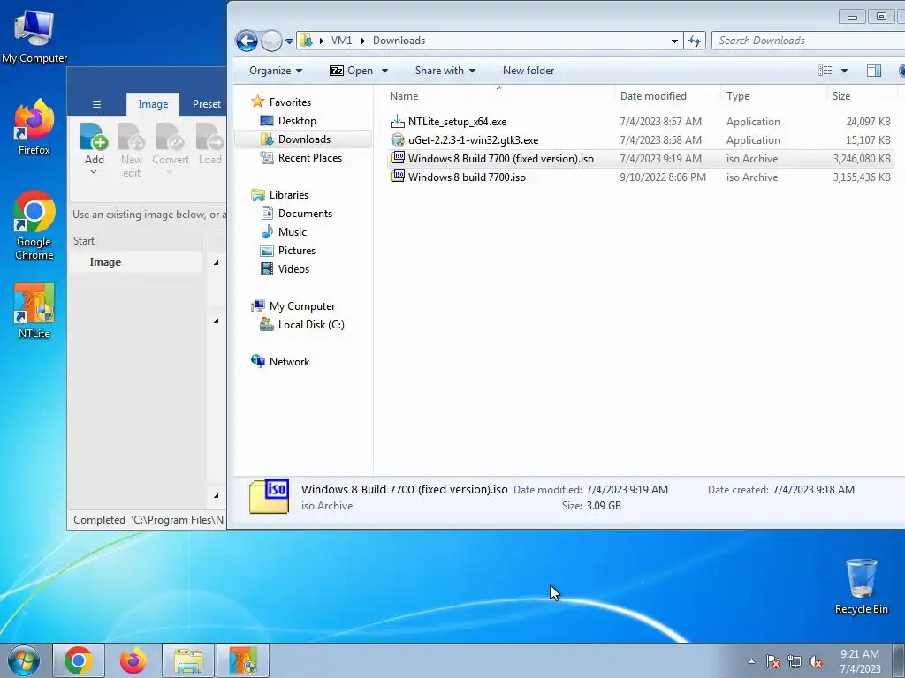Click Add in NTLite toolbar
905x678 pixels.
click(94, 148)
